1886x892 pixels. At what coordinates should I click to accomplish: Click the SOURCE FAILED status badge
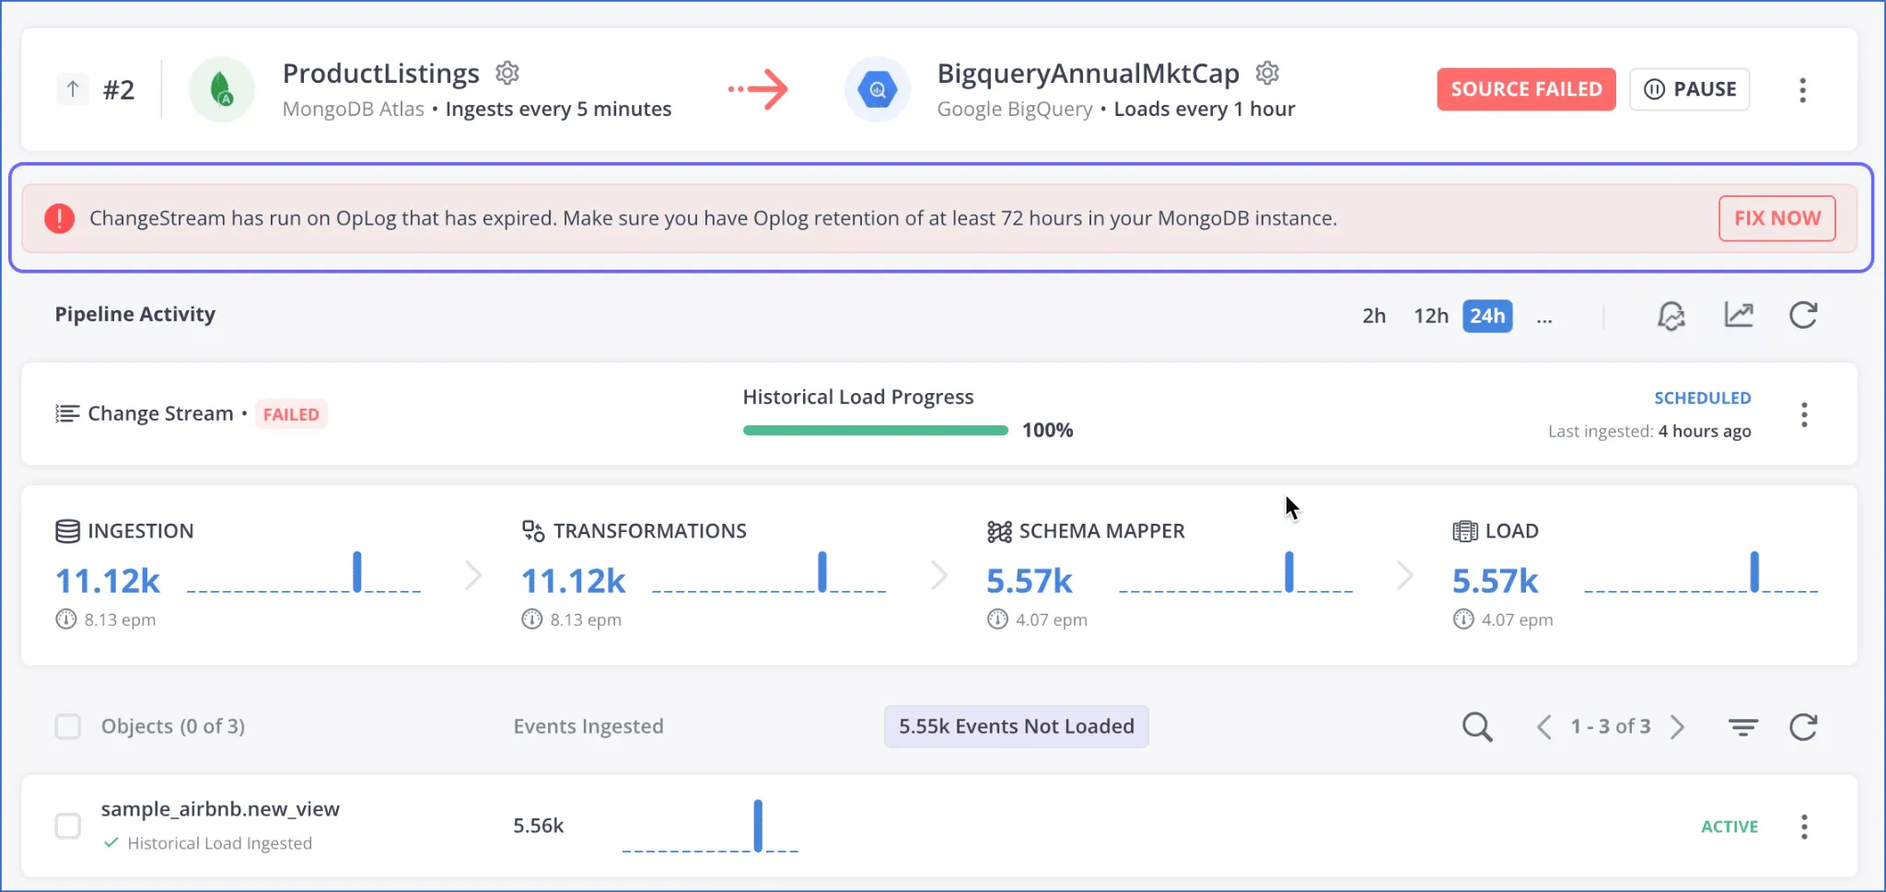point(1526,89)
